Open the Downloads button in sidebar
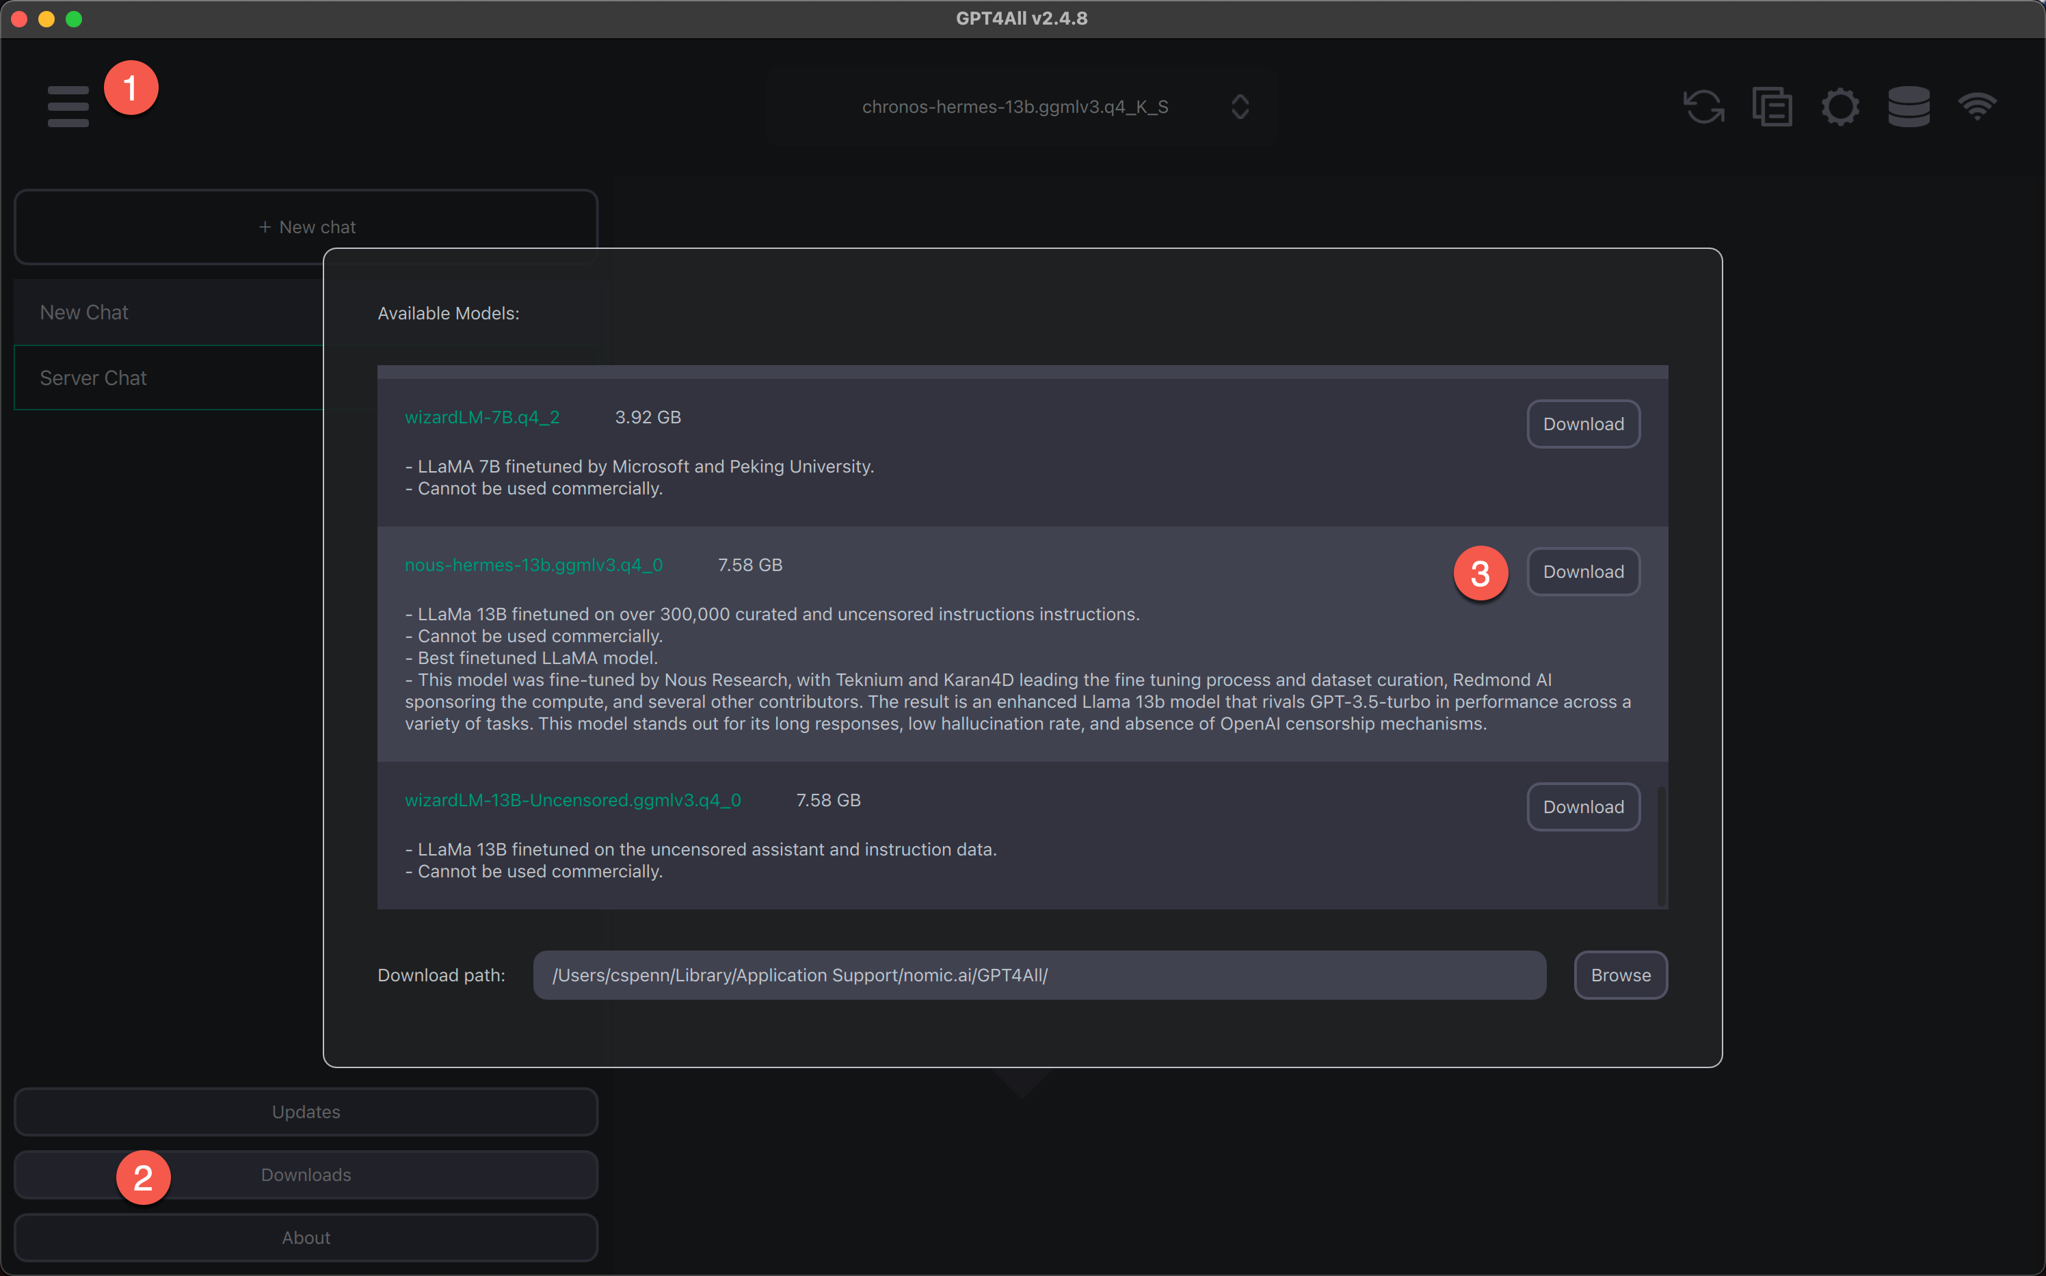Viewport: 2046px width, 1276px height. coord(306,1175)
